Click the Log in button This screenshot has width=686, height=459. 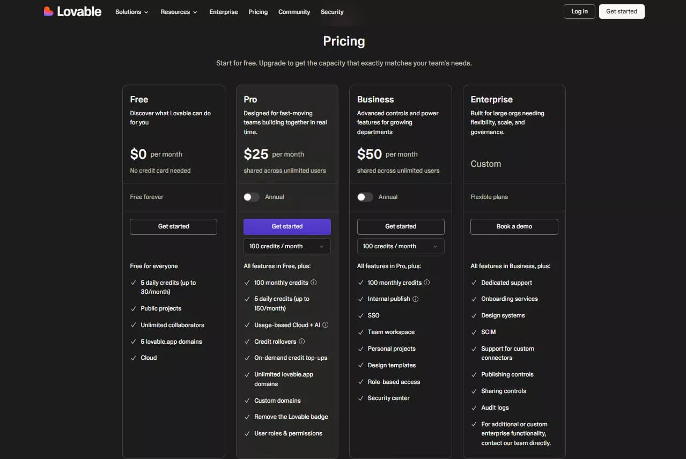point(579,11)
